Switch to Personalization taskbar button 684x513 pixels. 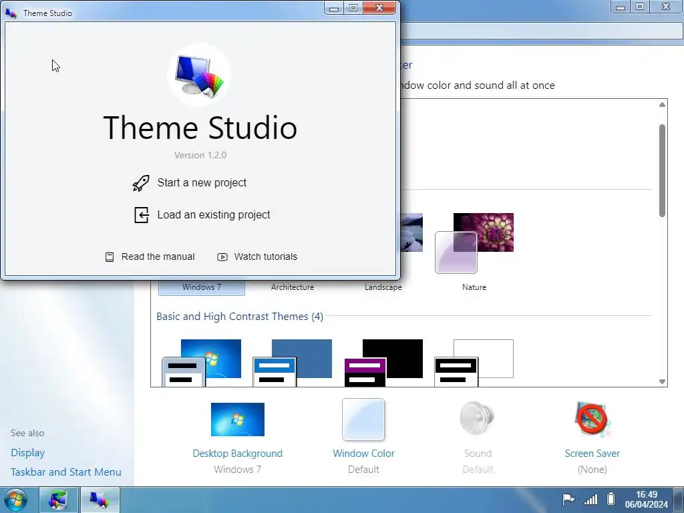59,500
